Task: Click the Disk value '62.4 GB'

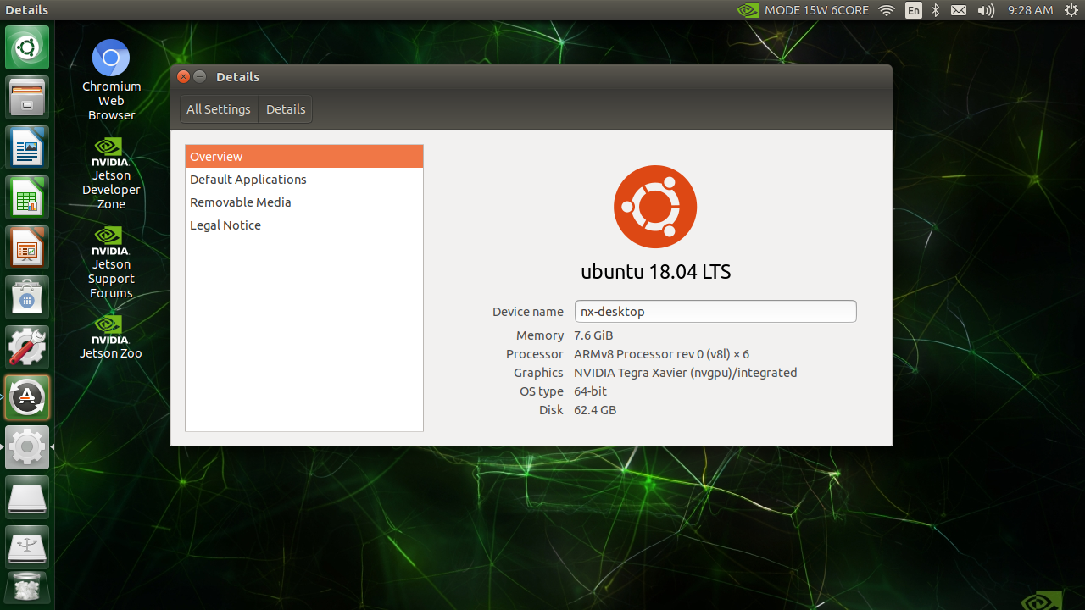Action: coord(595,410)
